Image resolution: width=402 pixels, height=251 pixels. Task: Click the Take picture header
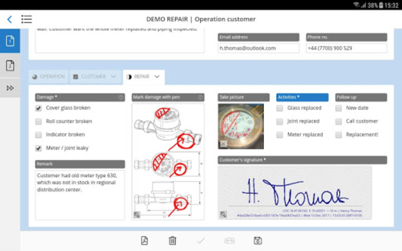point(244,97)
